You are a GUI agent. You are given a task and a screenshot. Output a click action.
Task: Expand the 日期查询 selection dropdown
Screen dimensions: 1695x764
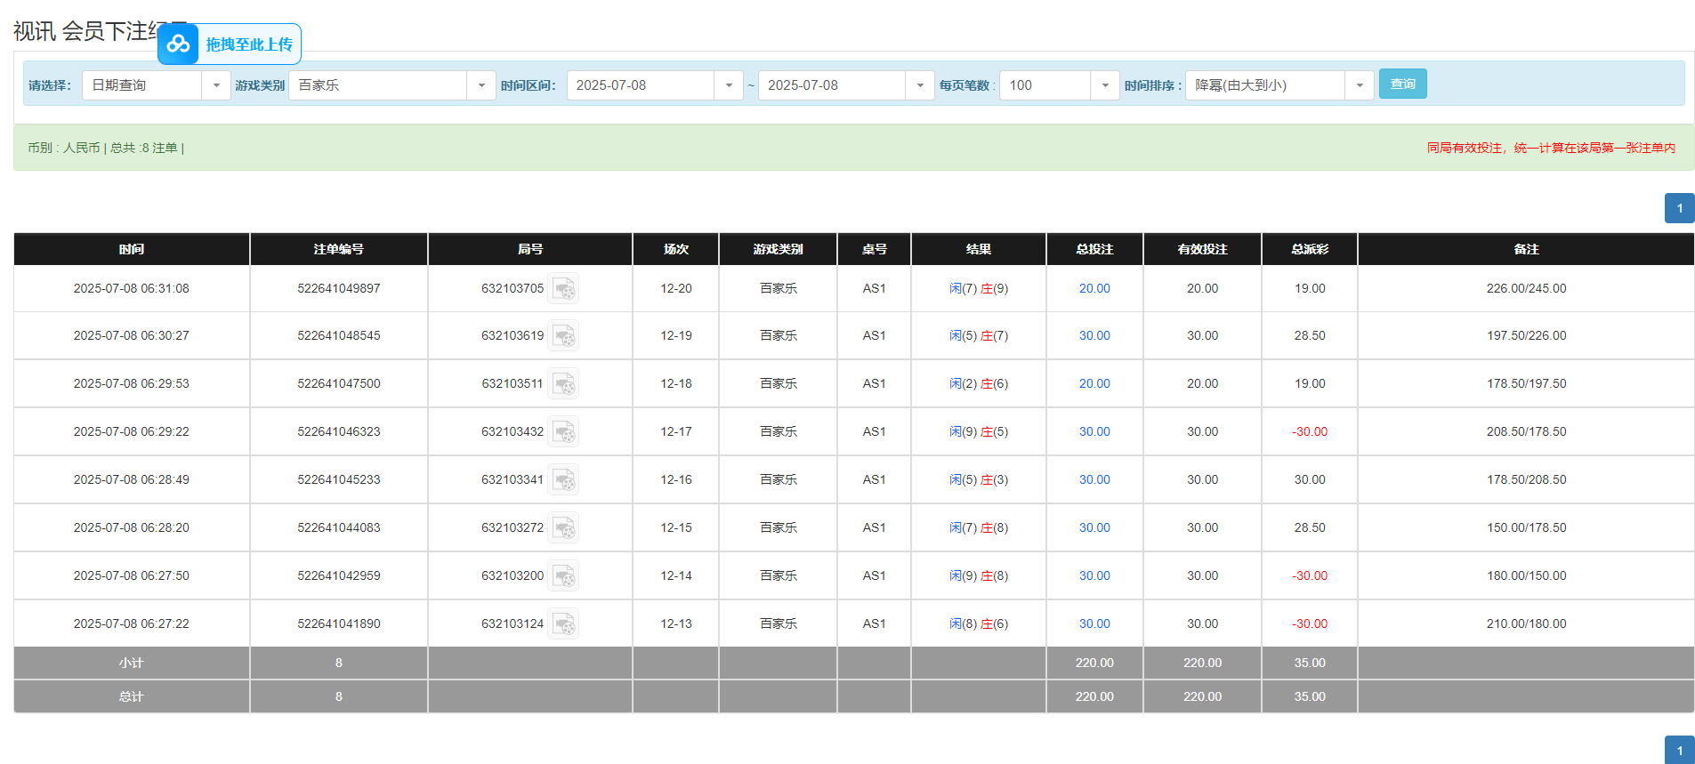(216, 85)
